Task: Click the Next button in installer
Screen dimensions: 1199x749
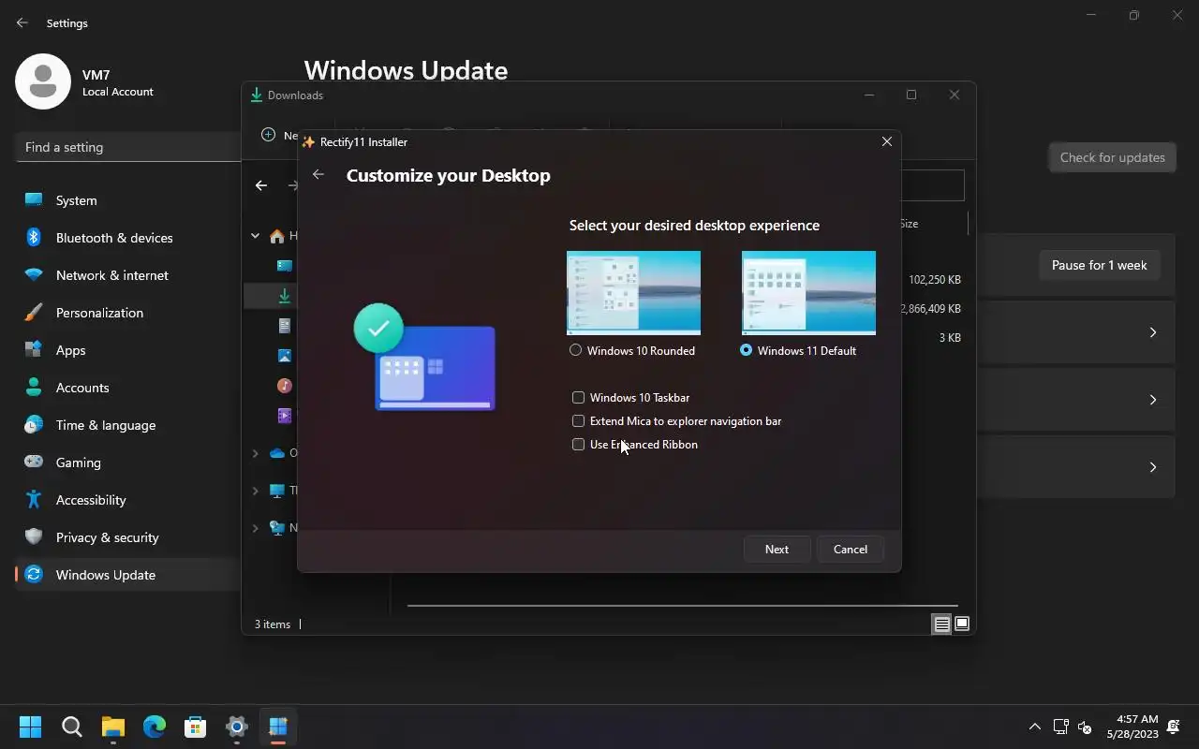Action: (x=777, y=550)
